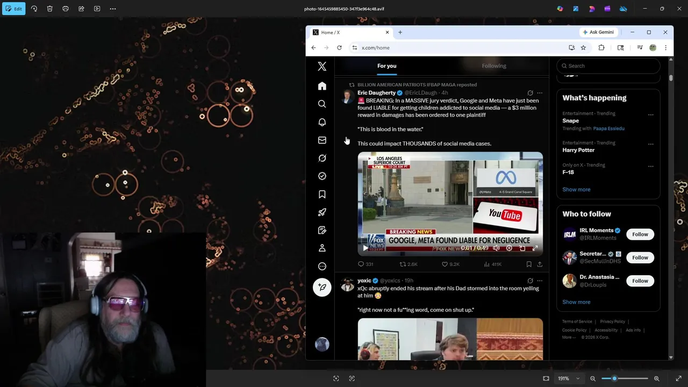This screenshot has height=387, width=688.
Task: Open the Chrome three-dot menu
Action: point(665,48)
